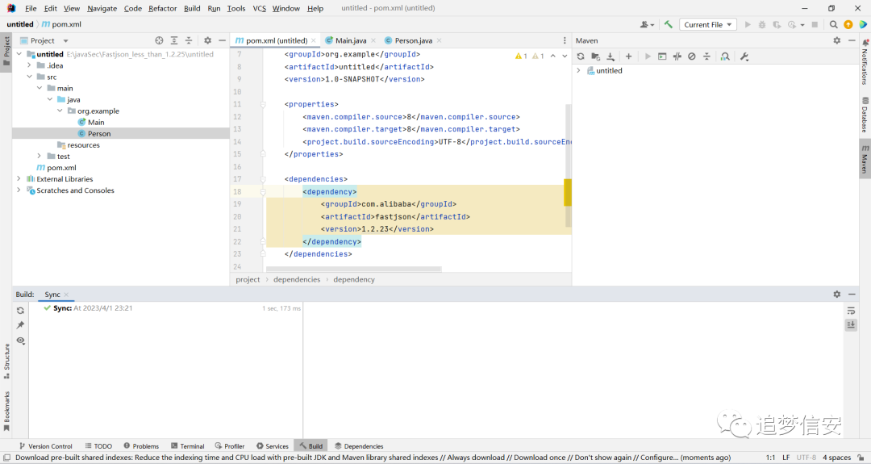
Task: Collapse all items in Project panel
Action: 189,40
